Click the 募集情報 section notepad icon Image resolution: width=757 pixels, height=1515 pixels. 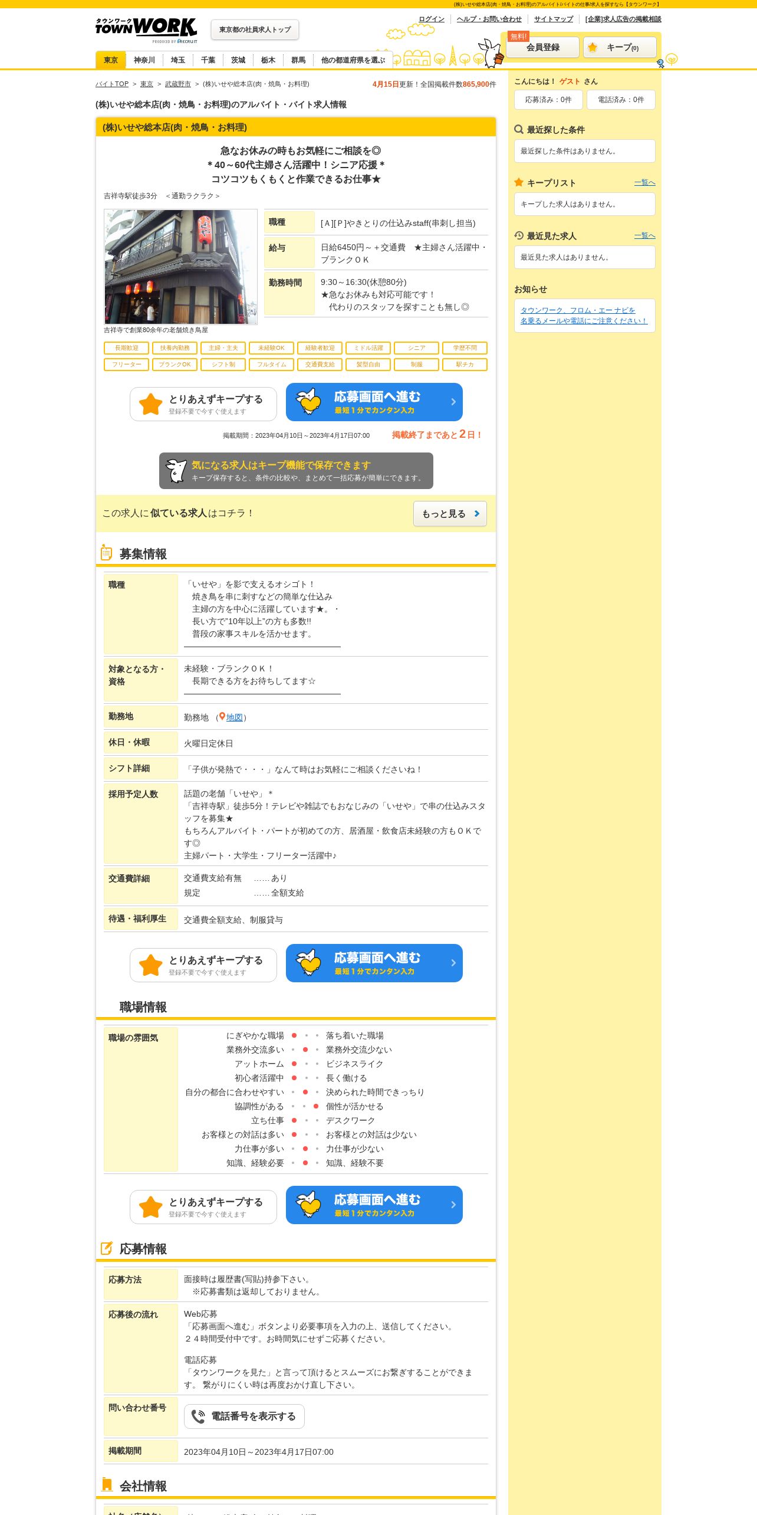(x=106, y=553)
